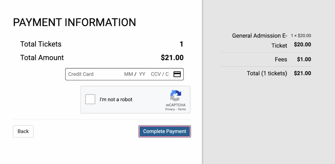
Task: Click the "Total (1 tickets)" summary label
Action: click(267, 73)
